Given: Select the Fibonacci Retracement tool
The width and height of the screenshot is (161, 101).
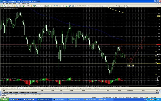Looking at the screenshot, I should coord(119,6).
